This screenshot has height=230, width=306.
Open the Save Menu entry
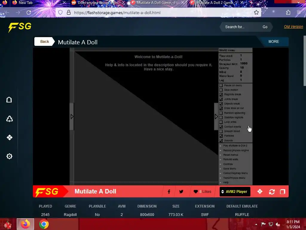tap(229, 169)
